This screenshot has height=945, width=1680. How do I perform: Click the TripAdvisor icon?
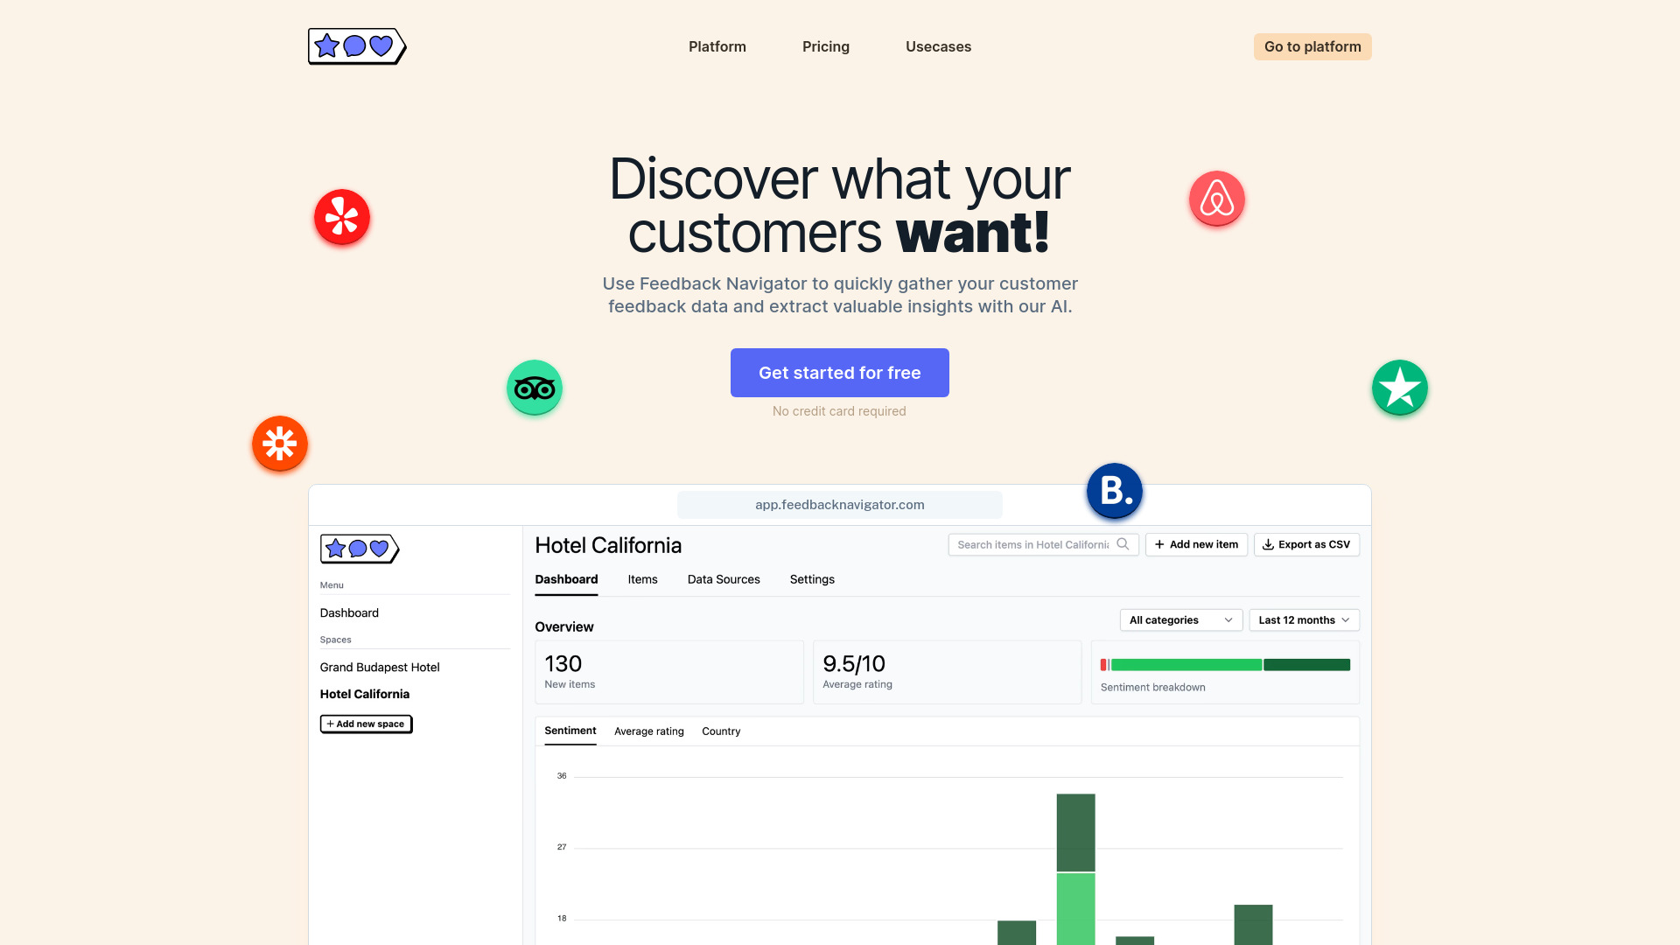(533, 387)
